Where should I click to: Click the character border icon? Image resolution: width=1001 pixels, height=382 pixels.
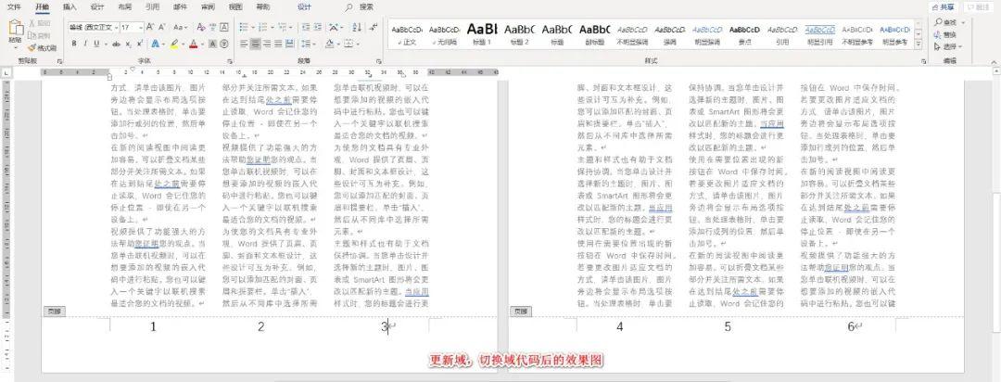tap(224, 28)
